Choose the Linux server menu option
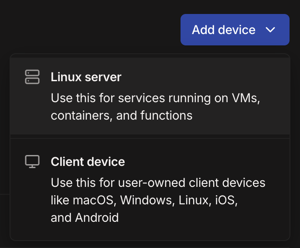Image resolution: width=300 pixels, height=248 pixels. [x=150, y=96]
